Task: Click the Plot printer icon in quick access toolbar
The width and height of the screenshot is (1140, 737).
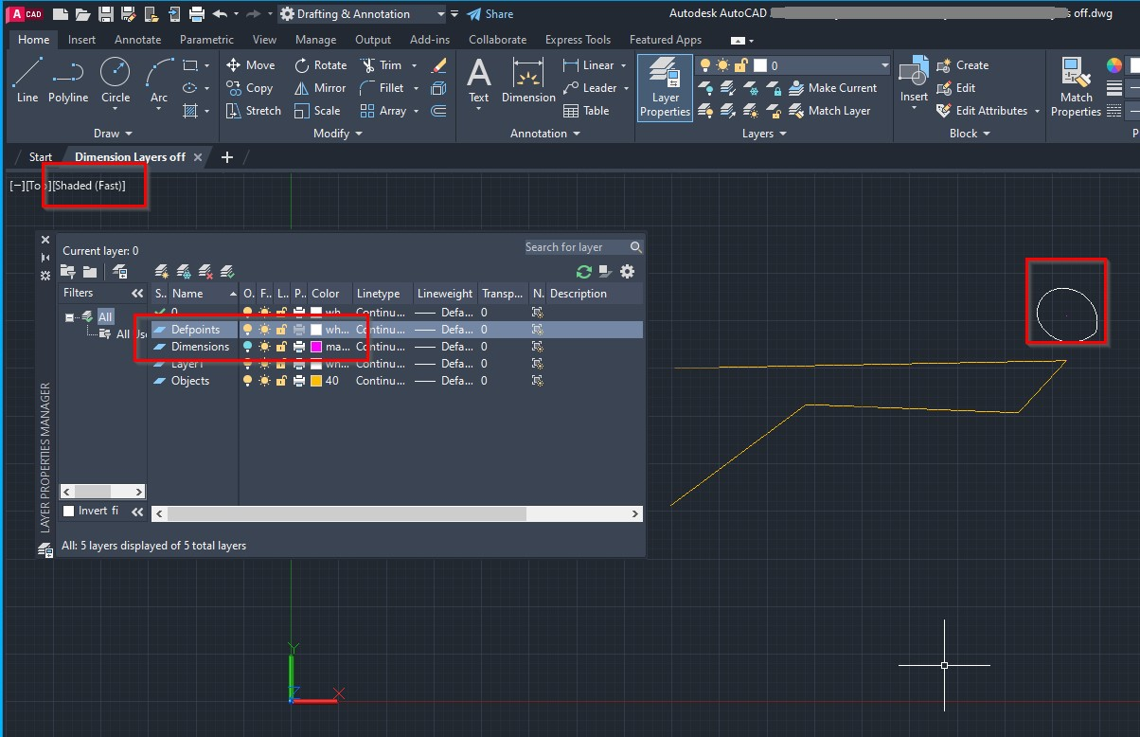Action: pyautogui.click(x=196, y=14)
